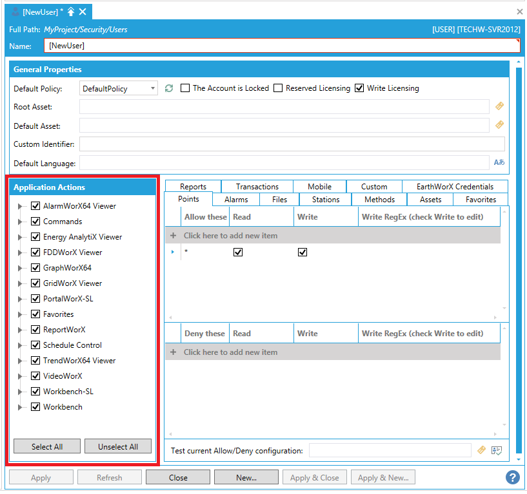Viewport: 527px width, 494px height.
Task: Click the test evaluate icon at bottom right
Action: (x=497, y=451)
